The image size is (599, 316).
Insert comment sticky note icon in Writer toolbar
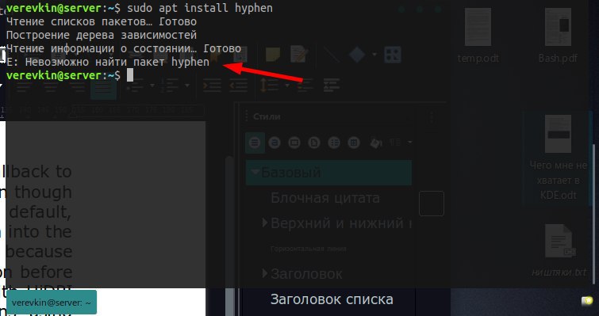pos(273,55)
